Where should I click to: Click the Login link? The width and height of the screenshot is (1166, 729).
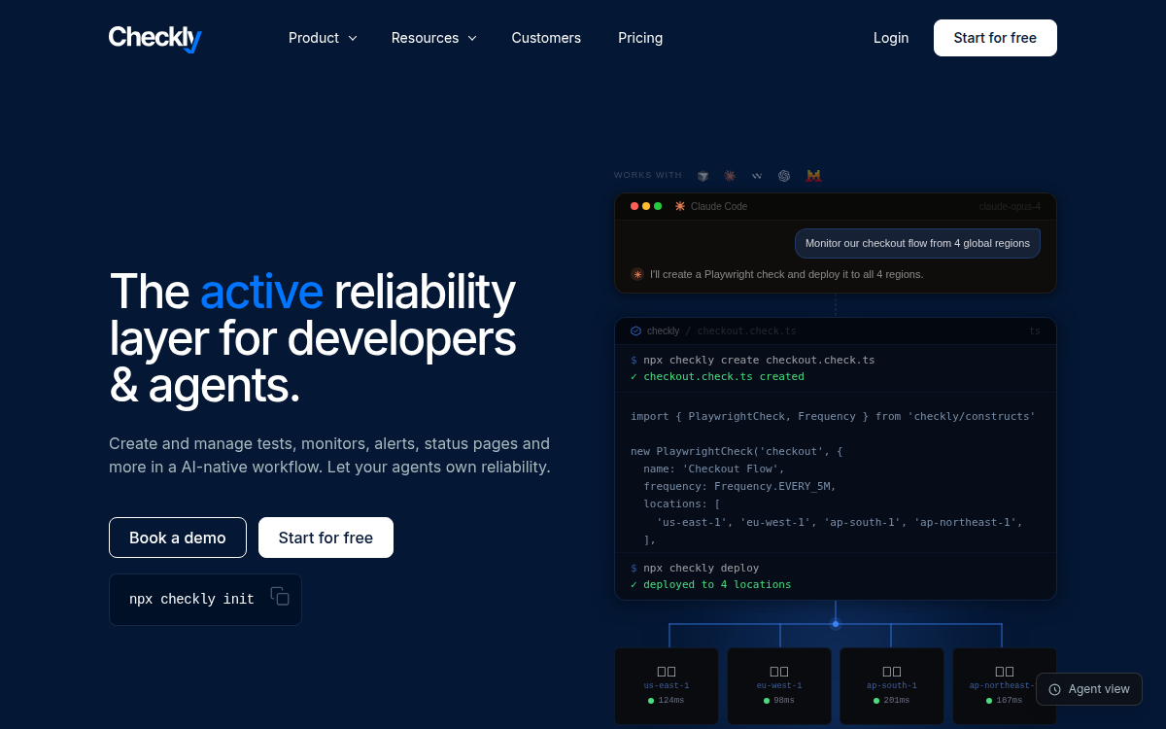coord(891,38)
